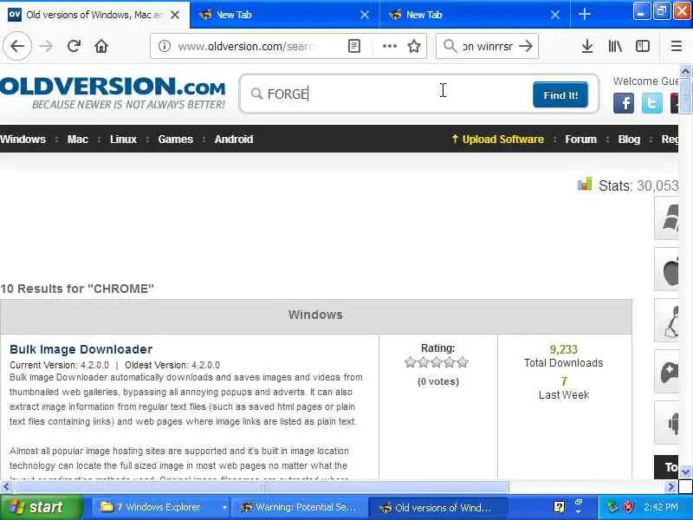Click the browser search box text
Image resolution: width=693 pixels, height=520 pixels.
(x=488, y=46)
